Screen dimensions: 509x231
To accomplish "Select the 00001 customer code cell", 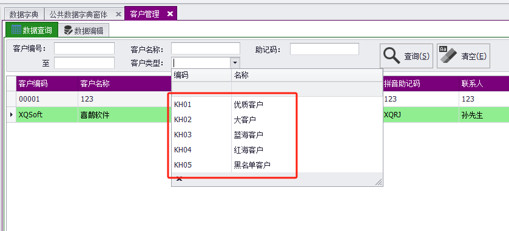I will pos(47,99).
